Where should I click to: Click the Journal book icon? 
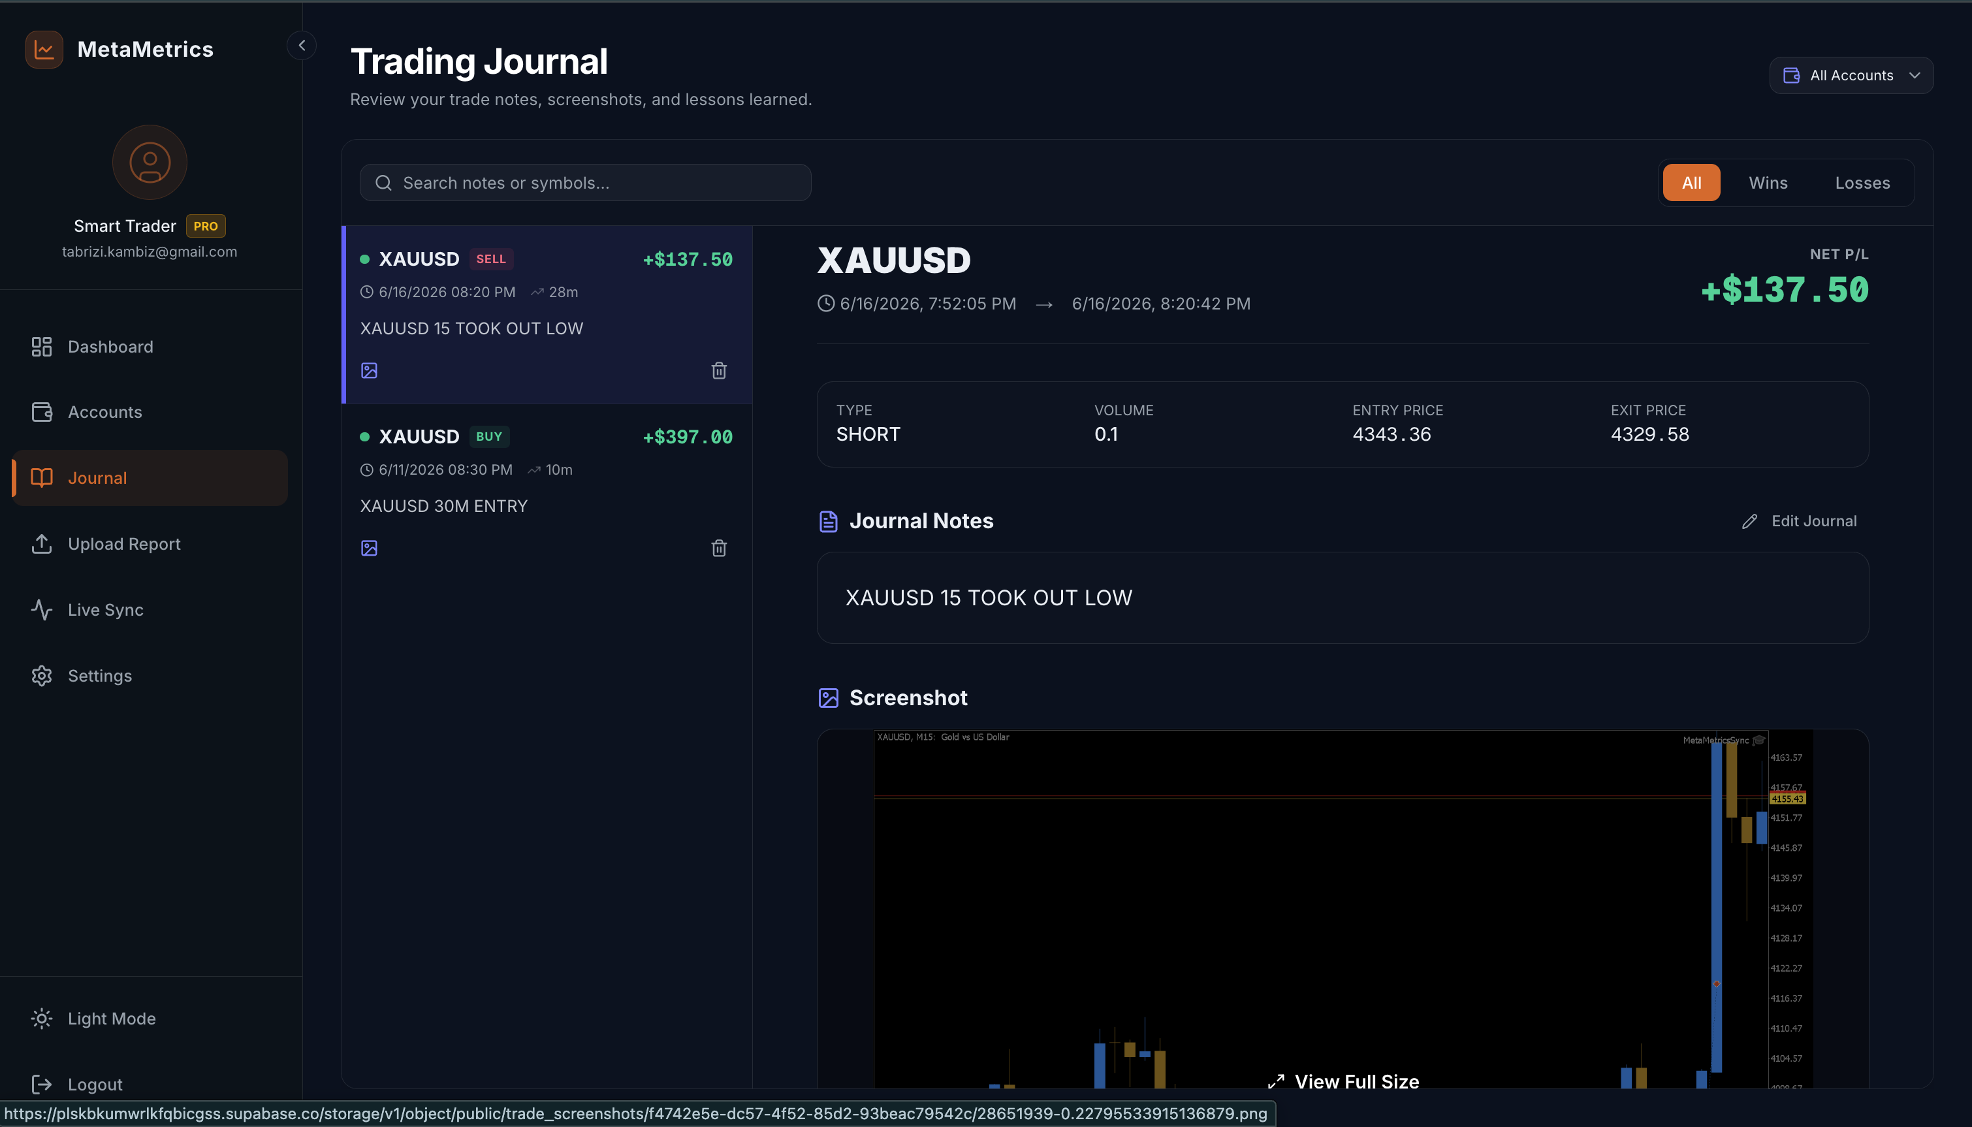pos(42,479)
